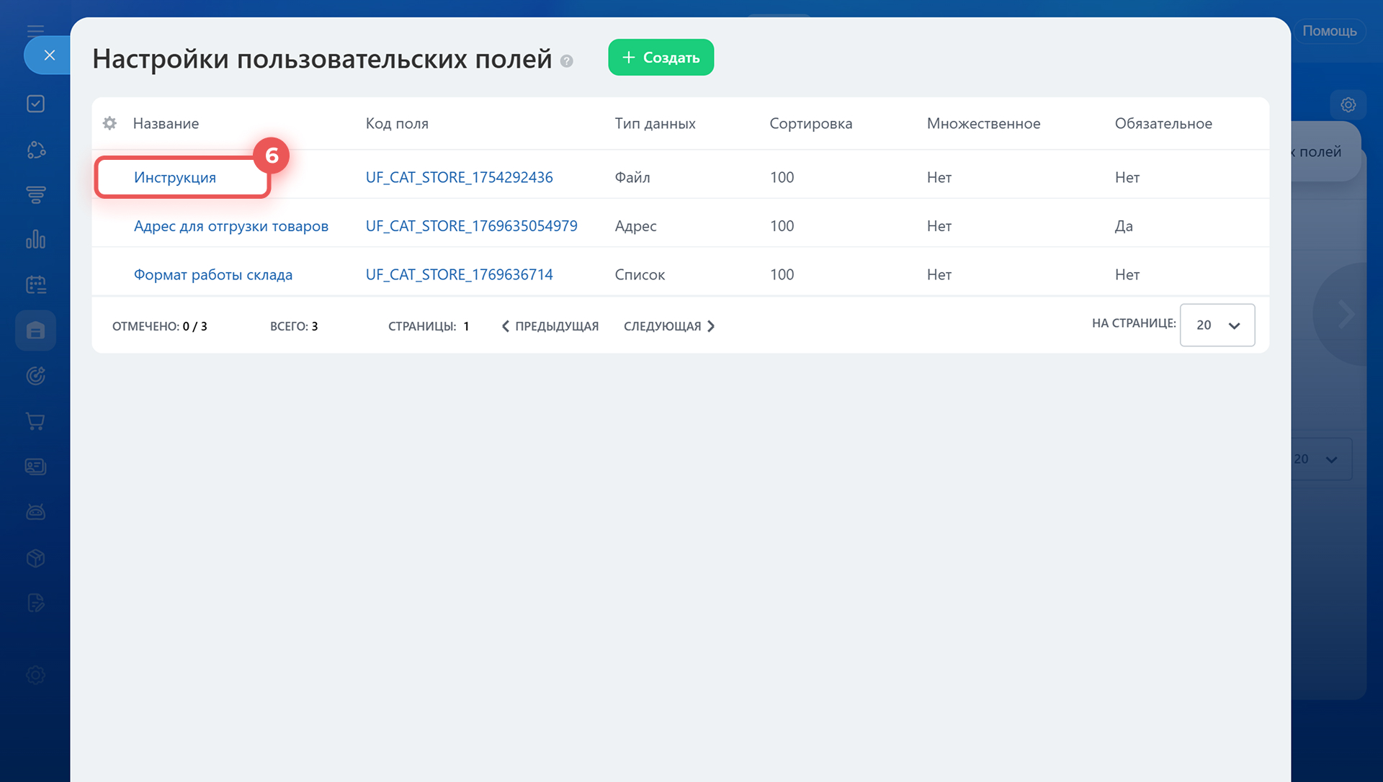Open the mobile app robot icon
The image size is (1383, 782).
(x=35, y=511)
